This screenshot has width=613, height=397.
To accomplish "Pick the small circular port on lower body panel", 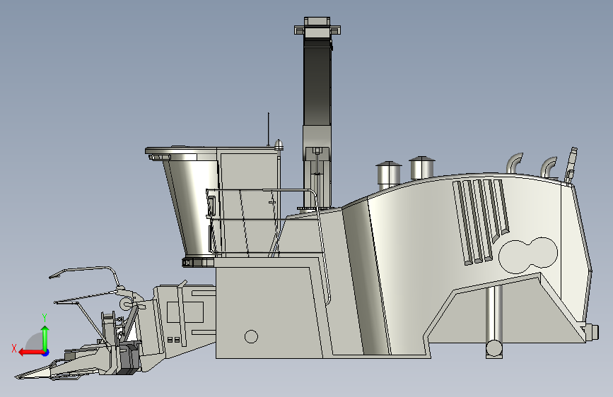I will (x=251, y=336).
